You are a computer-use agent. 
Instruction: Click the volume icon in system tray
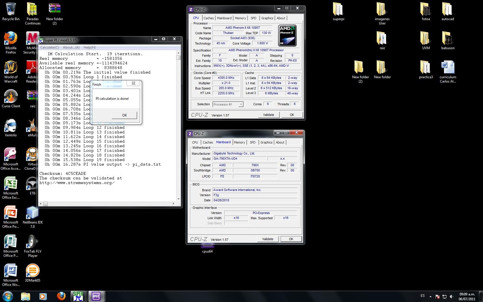tap(451, 296)
